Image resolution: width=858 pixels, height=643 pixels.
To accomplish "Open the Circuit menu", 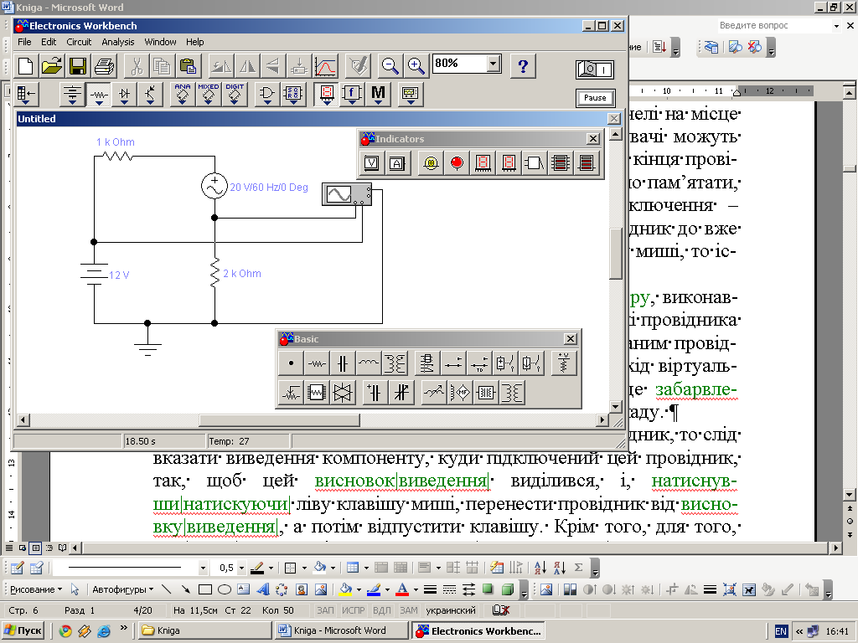I will pos(79,42).
